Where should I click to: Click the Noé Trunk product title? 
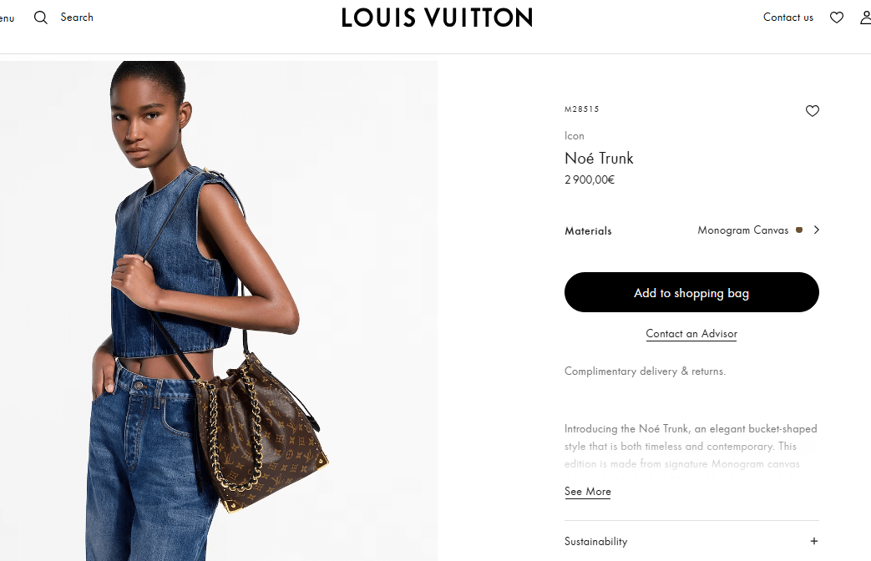pyautogui.click(x=599, y=159)
